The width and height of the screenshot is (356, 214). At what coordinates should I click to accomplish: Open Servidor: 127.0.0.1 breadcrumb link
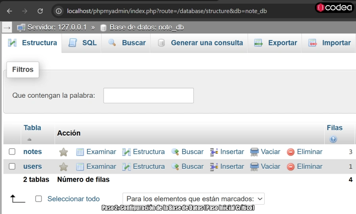[57, 27]
